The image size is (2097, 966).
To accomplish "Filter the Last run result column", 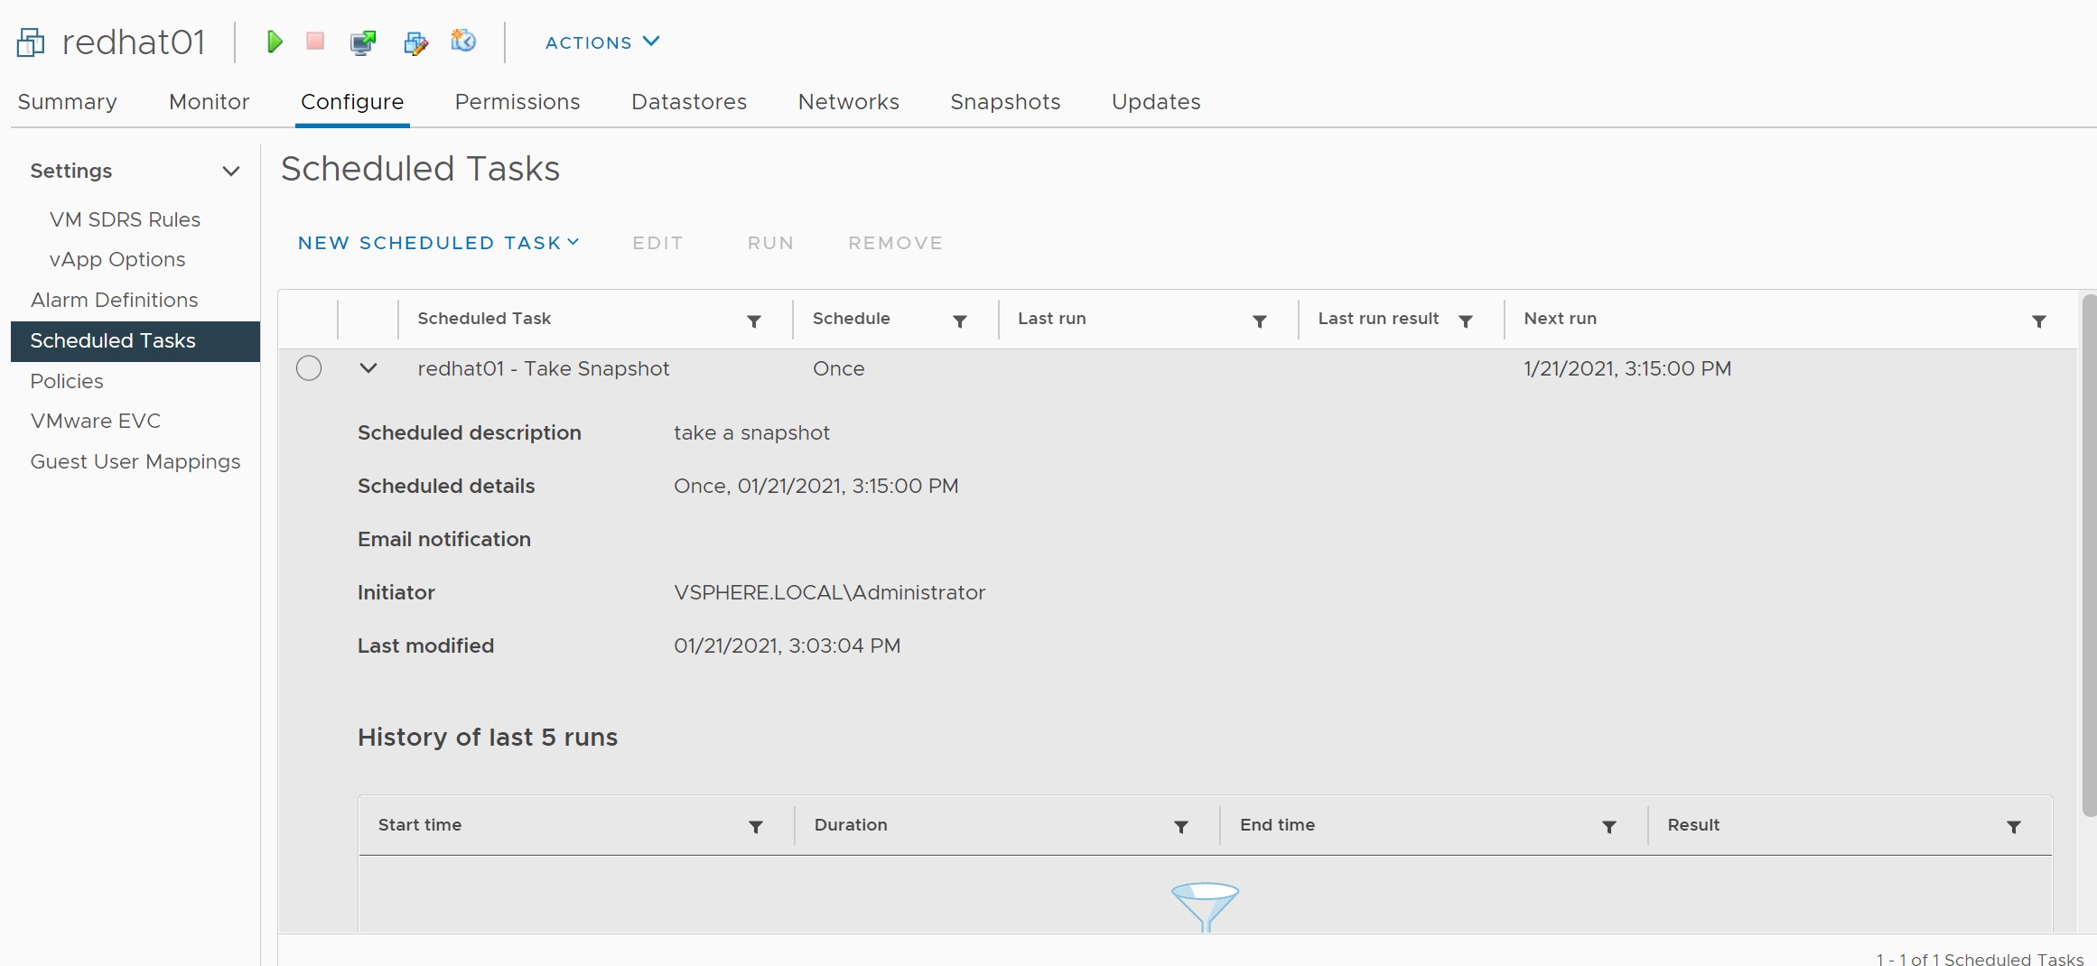I will (1466, 321).
